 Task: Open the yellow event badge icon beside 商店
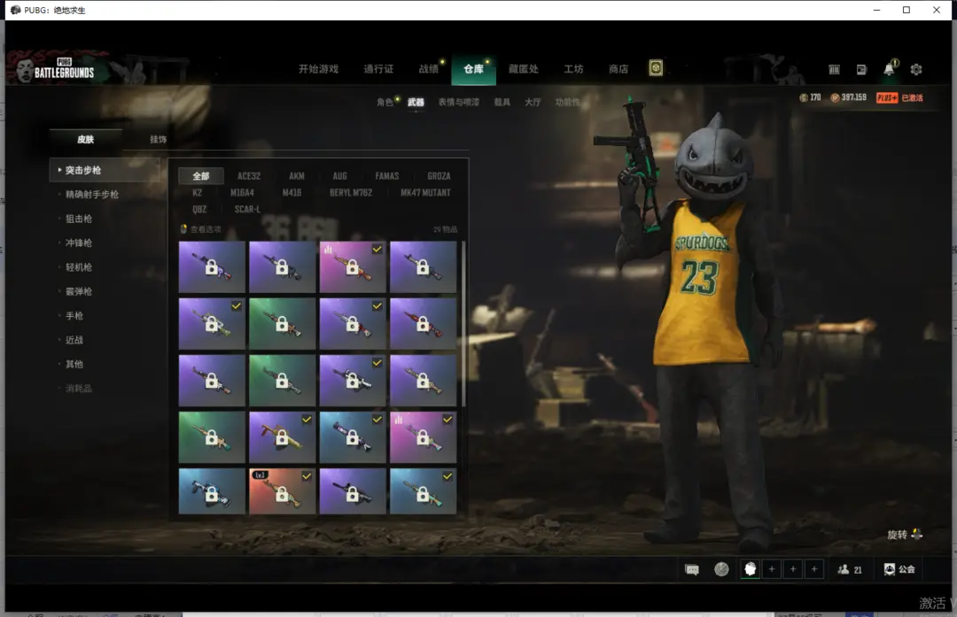pos(656,67)
